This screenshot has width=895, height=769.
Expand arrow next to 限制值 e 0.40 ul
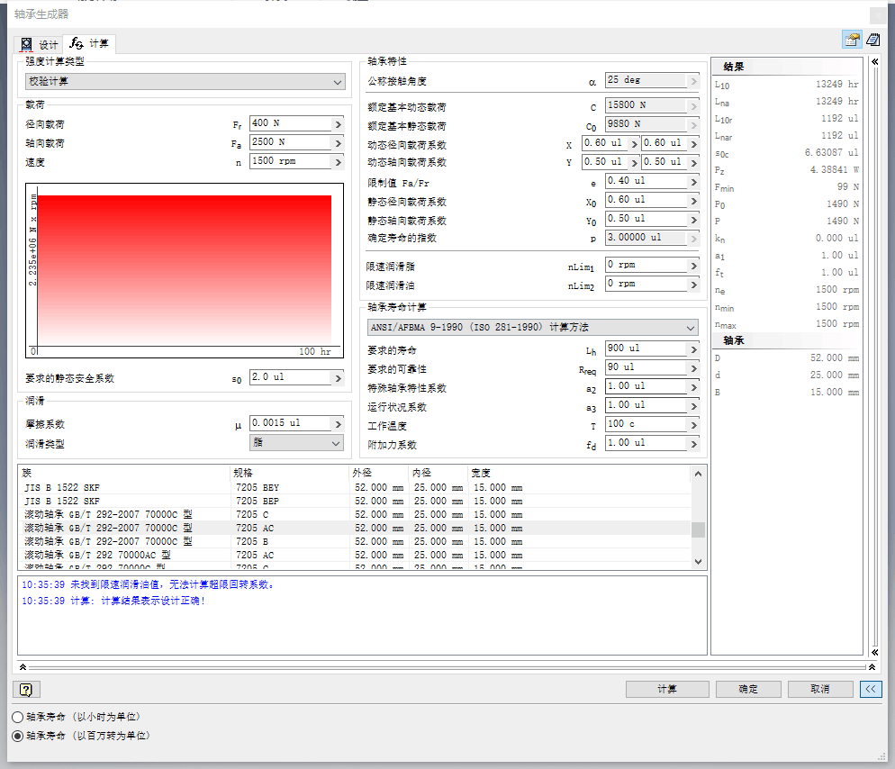click(x=694, y=182)
